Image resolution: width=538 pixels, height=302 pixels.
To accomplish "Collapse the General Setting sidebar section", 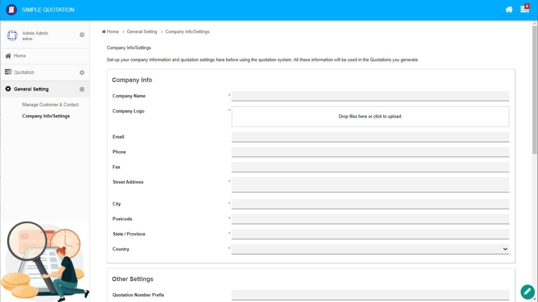I will pos(82,89).
